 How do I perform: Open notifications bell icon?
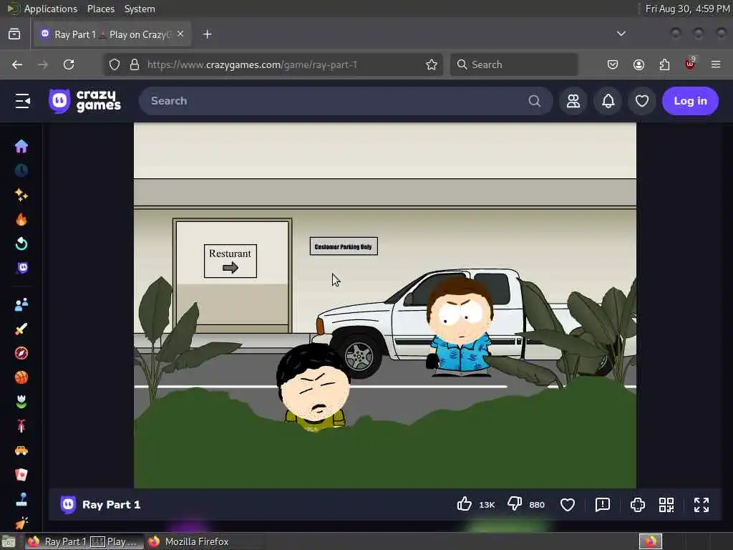click(x=608, y=101)
